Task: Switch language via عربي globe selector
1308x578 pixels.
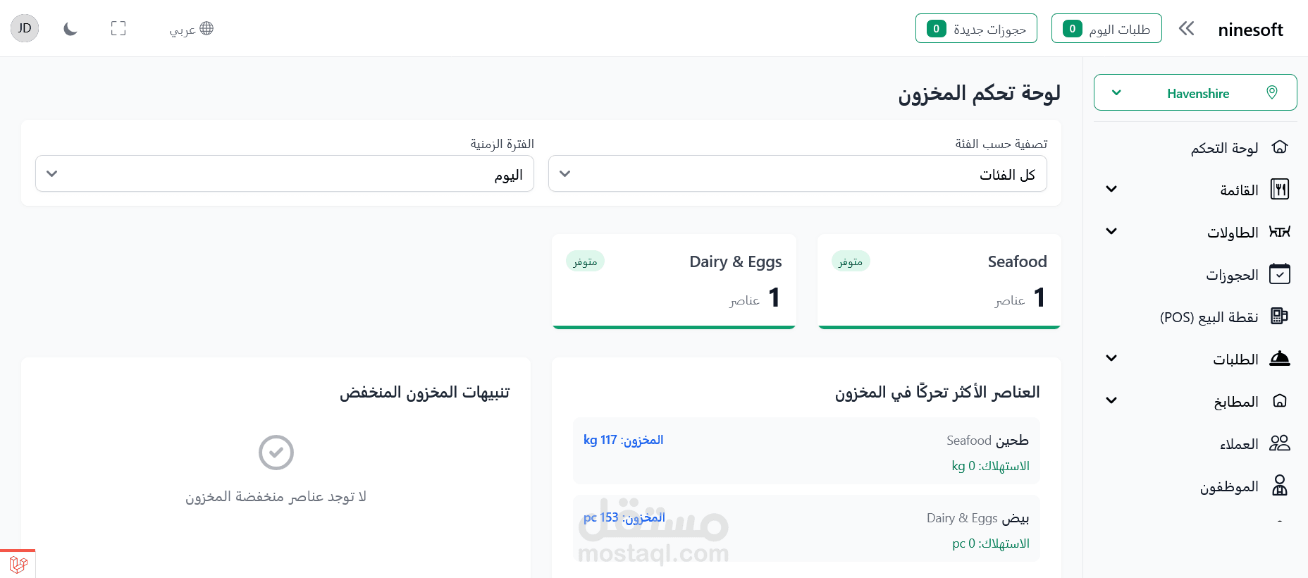Action: [191, 29]
